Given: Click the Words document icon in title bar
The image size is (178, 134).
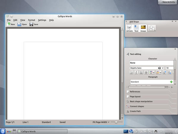Looking at the screenshot, I should click(x=8, y=16).
